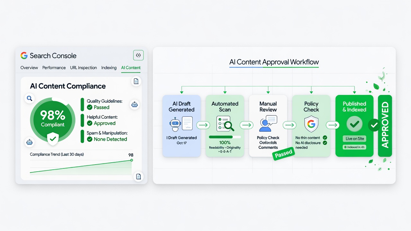This screenshot has height=231, width=411.
Task: Select the AI Content tab
Action: [x=131, y=68]
